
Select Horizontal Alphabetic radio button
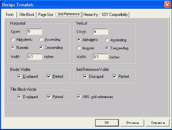click(x=13, y=40)
